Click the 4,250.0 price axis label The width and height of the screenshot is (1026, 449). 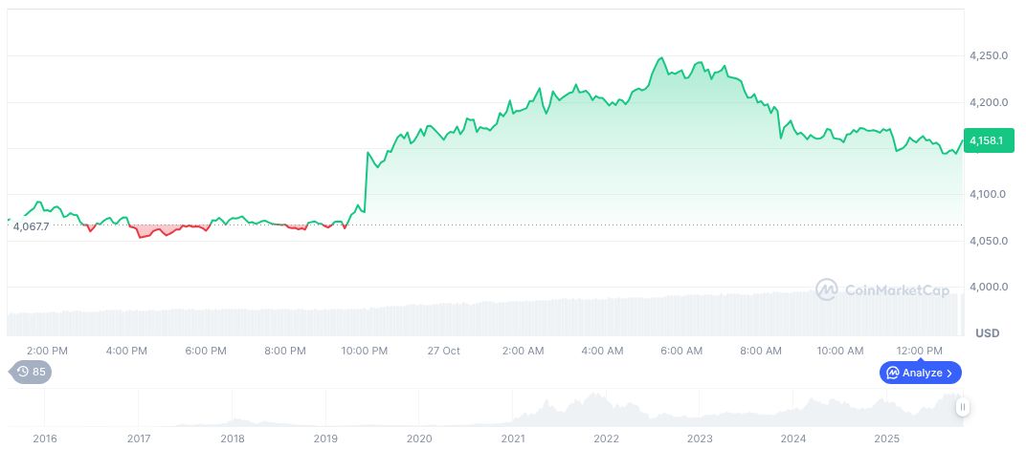point(989,56)
